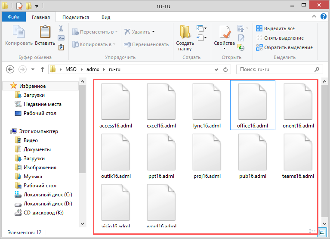This screenshot has height=239, width=330.
Task: Collapse the ribbon with chevron
Action: click(314, 16)
